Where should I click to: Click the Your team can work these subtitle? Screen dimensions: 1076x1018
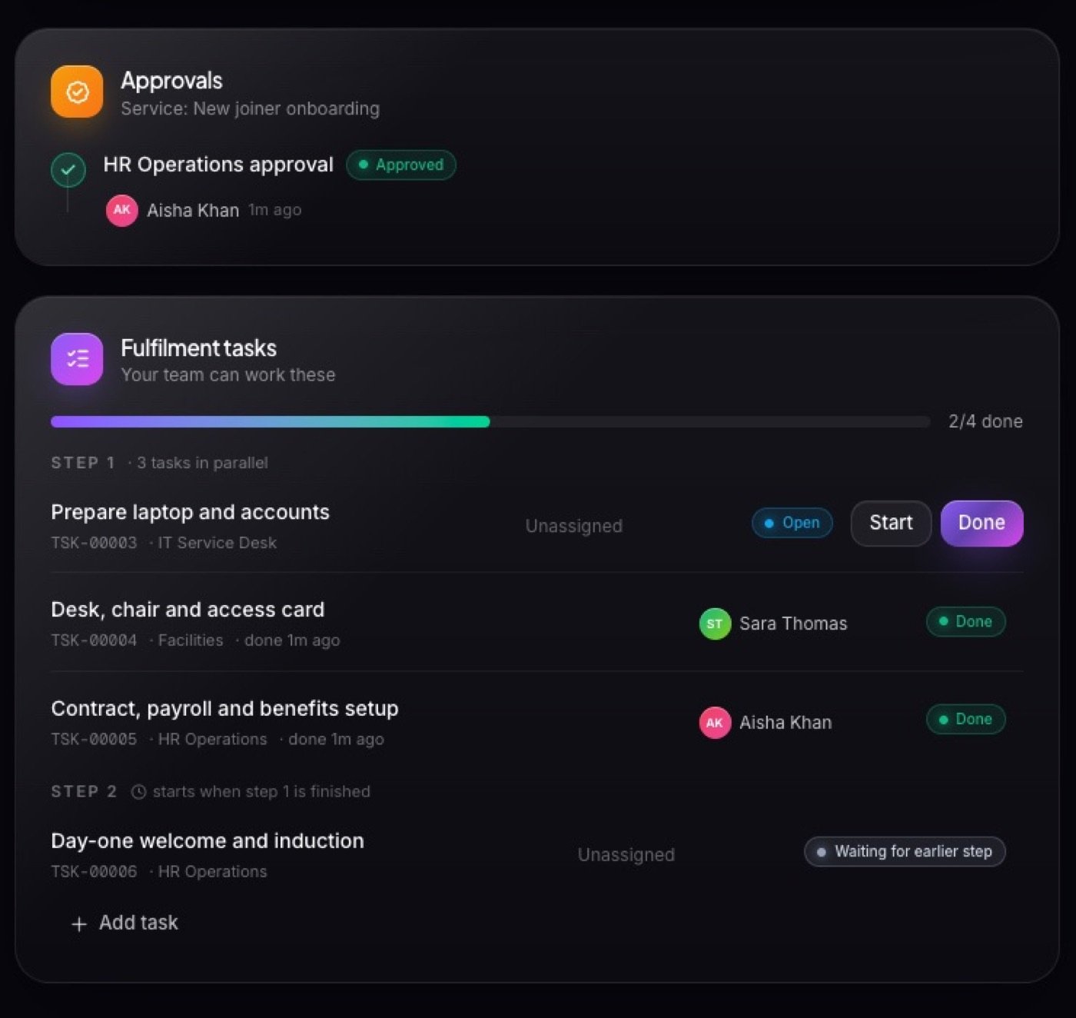pos(228,375)
